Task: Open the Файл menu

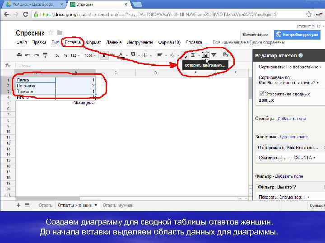Action: pyautogui.click(x=22, y=42)
